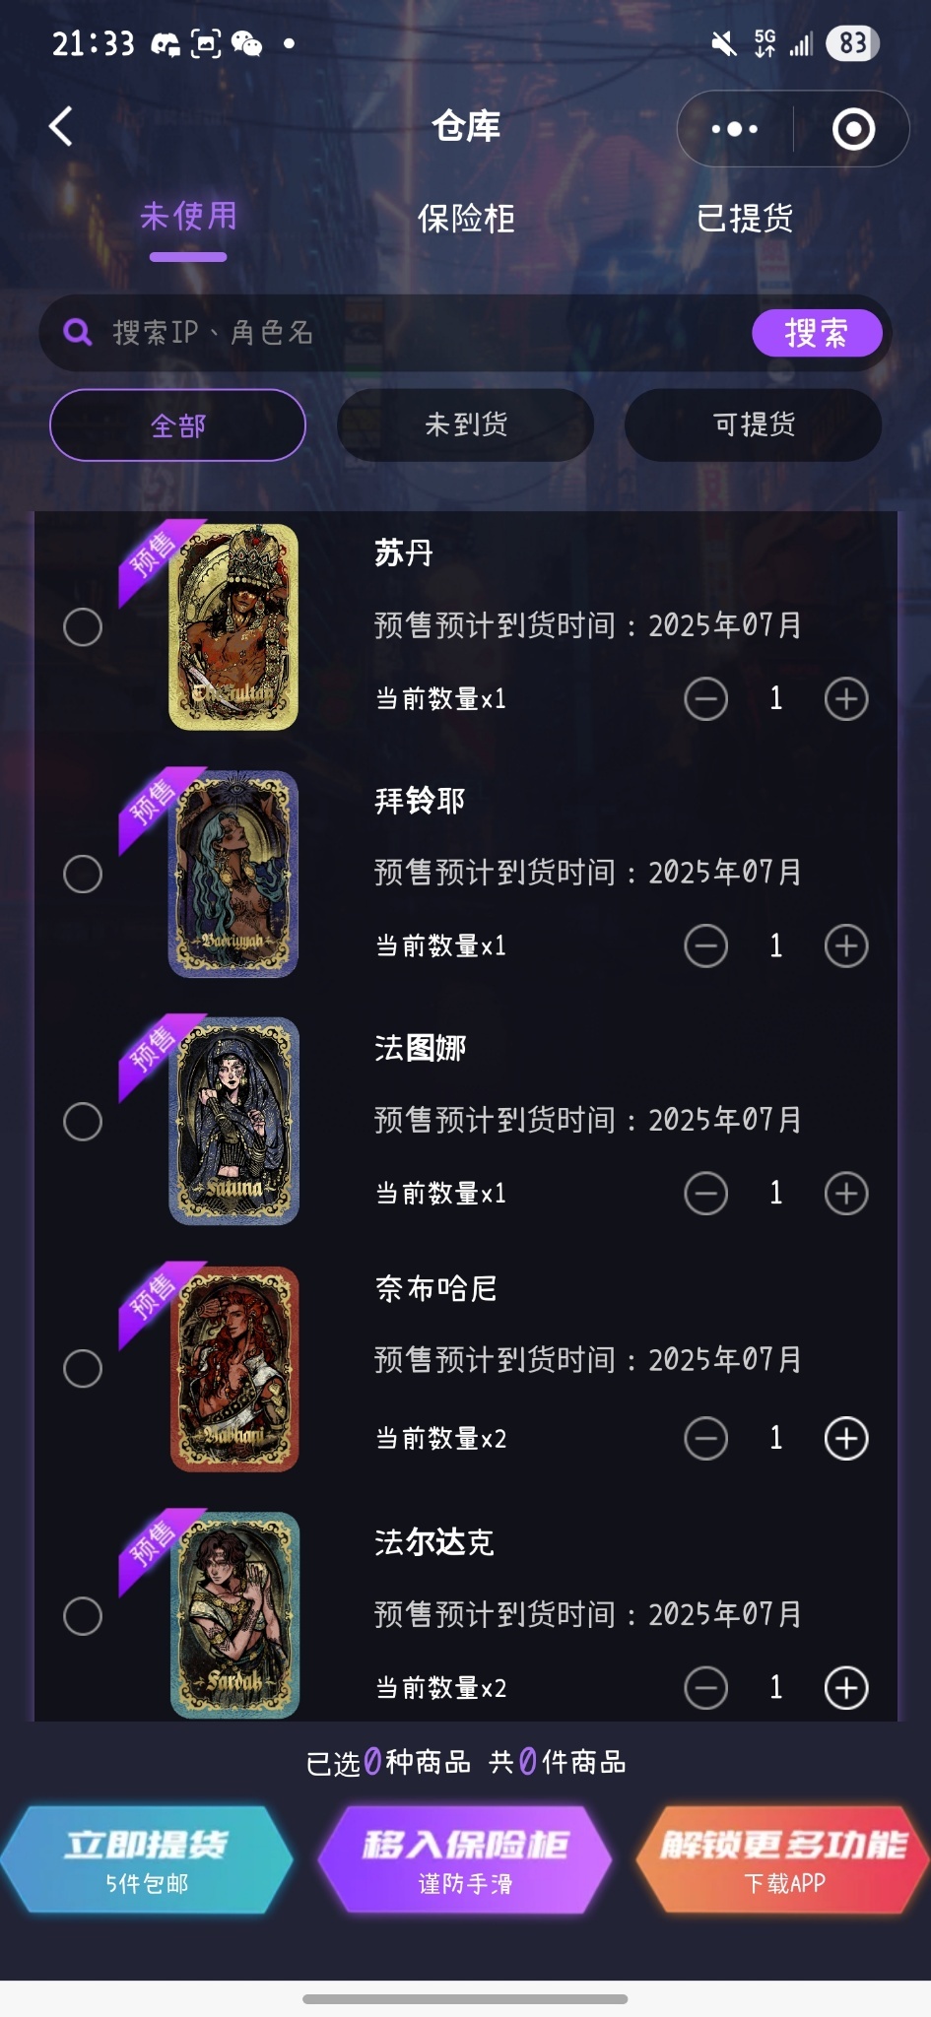Tap the mini-program close target icon
The width and height of the screenshot is (931, 2017).
[853, 129]
